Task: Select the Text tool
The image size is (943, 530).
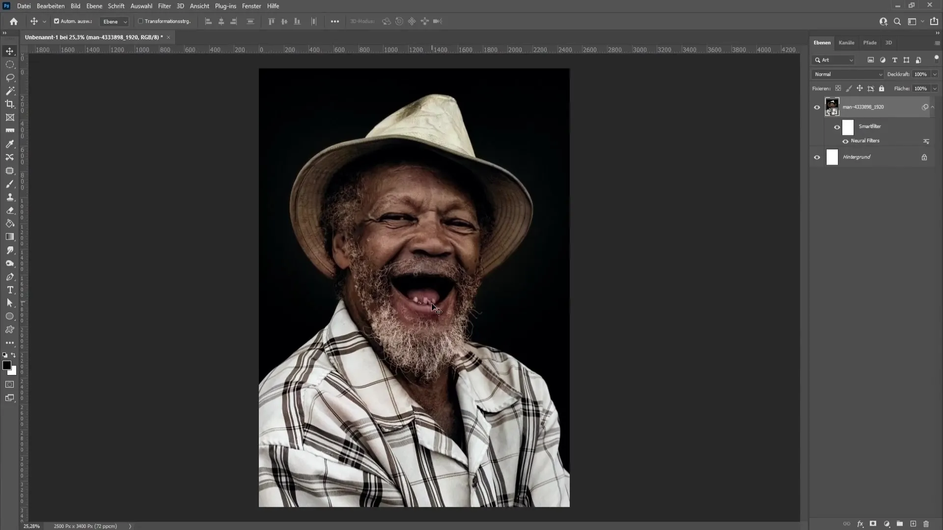Action: tap(10, 290)
